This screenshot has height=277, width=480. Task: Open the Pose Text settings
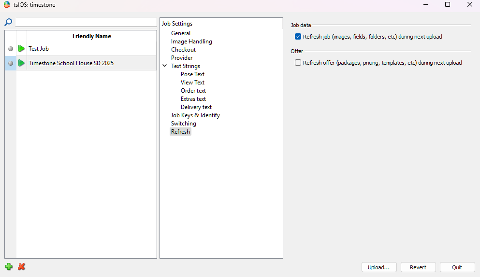click(192, 74)
